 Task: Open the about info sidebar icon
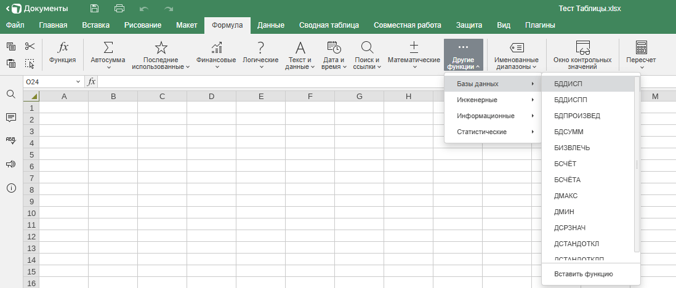(x=11, y=188)
